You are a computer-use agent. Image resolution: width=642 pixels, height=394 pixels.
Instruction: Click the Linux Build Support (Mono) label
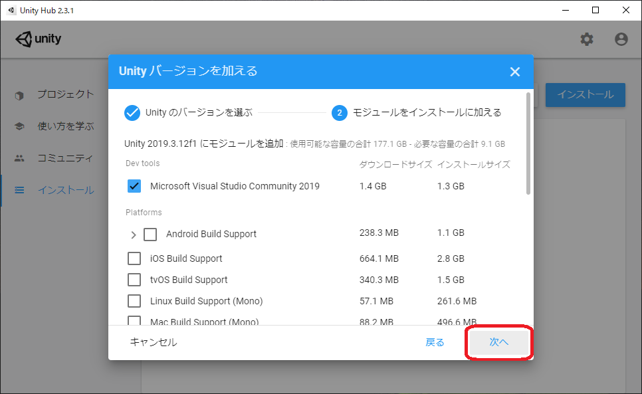click(x=206, y=301)
